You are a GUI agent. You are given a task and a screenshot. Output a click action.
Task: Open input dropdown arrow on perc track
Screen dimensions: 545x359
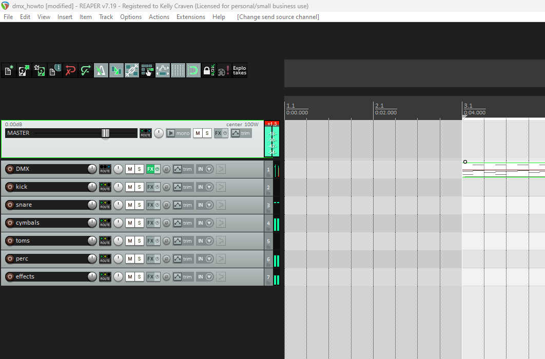tap(209, 258)
